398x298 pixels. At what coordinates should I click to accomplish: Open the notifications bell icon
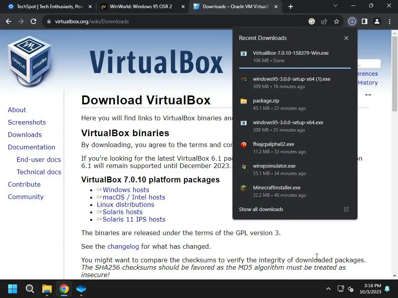(388, 289)
